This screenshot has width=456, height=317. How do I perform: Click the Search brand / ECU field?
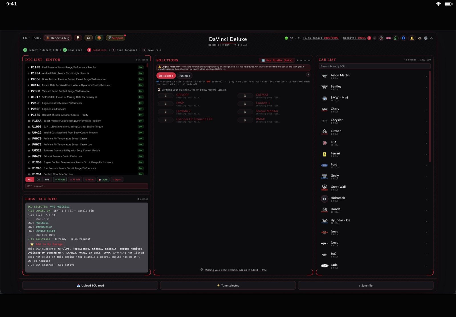[374, 66]
